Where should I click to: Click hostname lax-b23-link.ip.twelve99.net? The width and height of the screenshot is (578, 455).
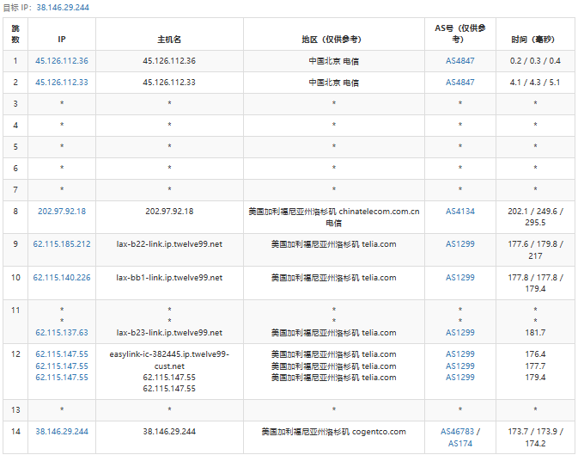click(169, 332)
